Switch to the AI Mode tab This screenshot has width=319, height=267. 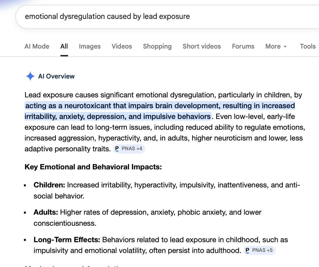(37, 46)
